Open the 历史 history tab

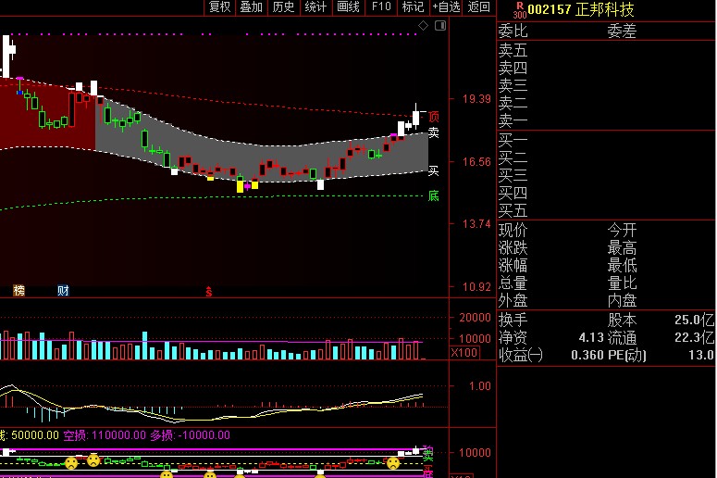click(283, 7)
